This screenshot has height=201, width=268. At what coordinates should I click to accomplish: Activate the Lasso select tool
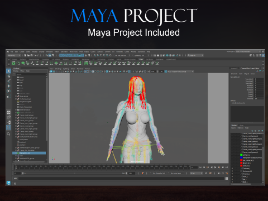point(8,76)
